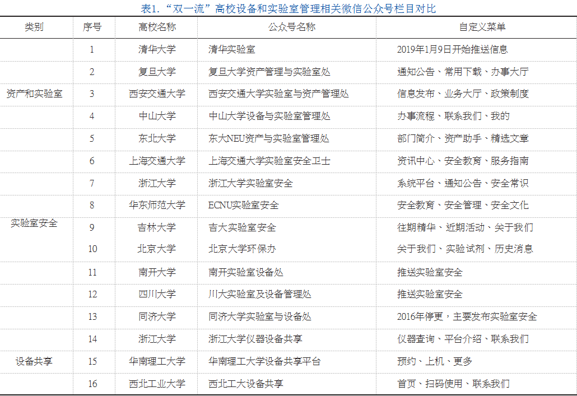Select the column header 自定义菜单

point(482,27)
